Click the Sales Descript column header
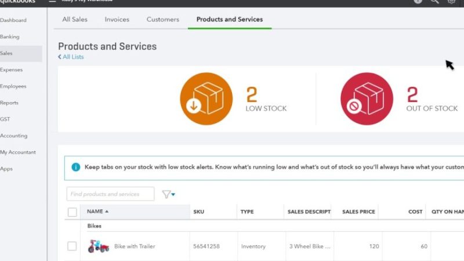The width and height of the screenshot is (464, 261). pos(309,212)
